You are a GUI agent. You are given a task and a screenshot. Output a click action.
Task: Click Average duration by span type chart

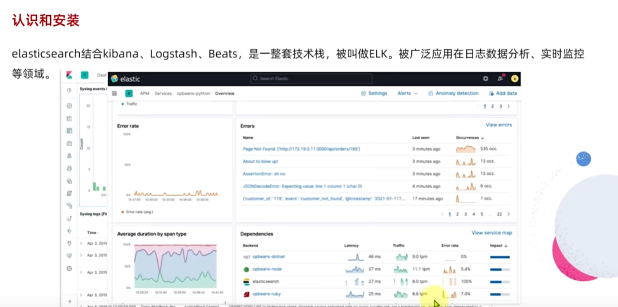(175, 266)
